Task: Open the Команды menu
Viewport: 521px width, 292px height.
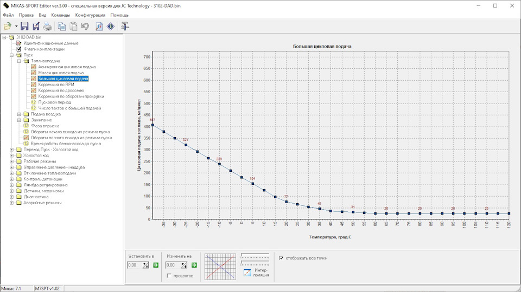Action: tap(60, 15)
